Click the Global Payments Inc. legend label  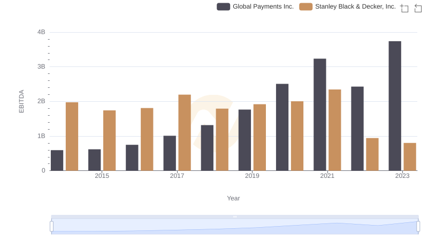[263, 6]
